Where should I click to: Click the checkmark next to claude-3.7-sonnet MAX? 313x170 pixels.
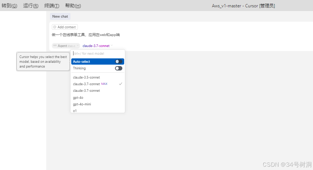(120, 84)
